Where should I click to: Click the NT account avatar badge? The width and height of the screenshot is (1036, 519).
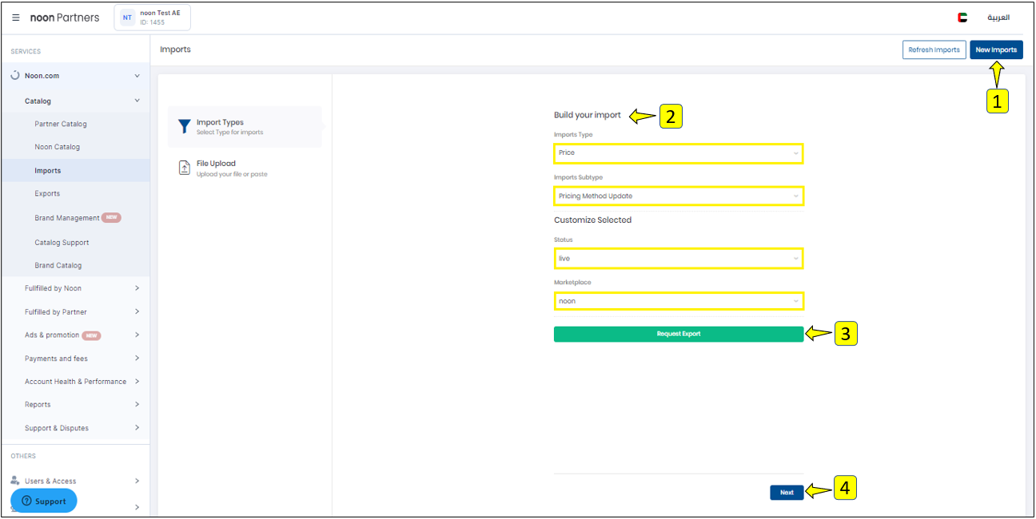point(127,18)
